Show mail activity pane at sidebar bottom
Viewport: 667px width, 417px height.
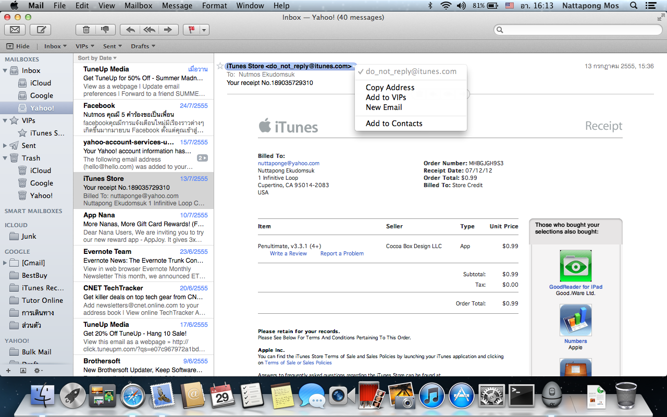[x=23, y=370]
